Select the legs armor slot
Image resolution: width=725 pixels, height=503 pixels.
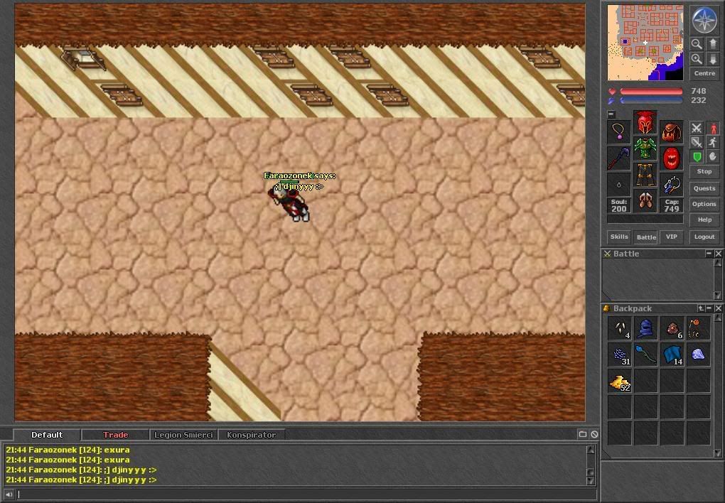(x=645, y=175)
